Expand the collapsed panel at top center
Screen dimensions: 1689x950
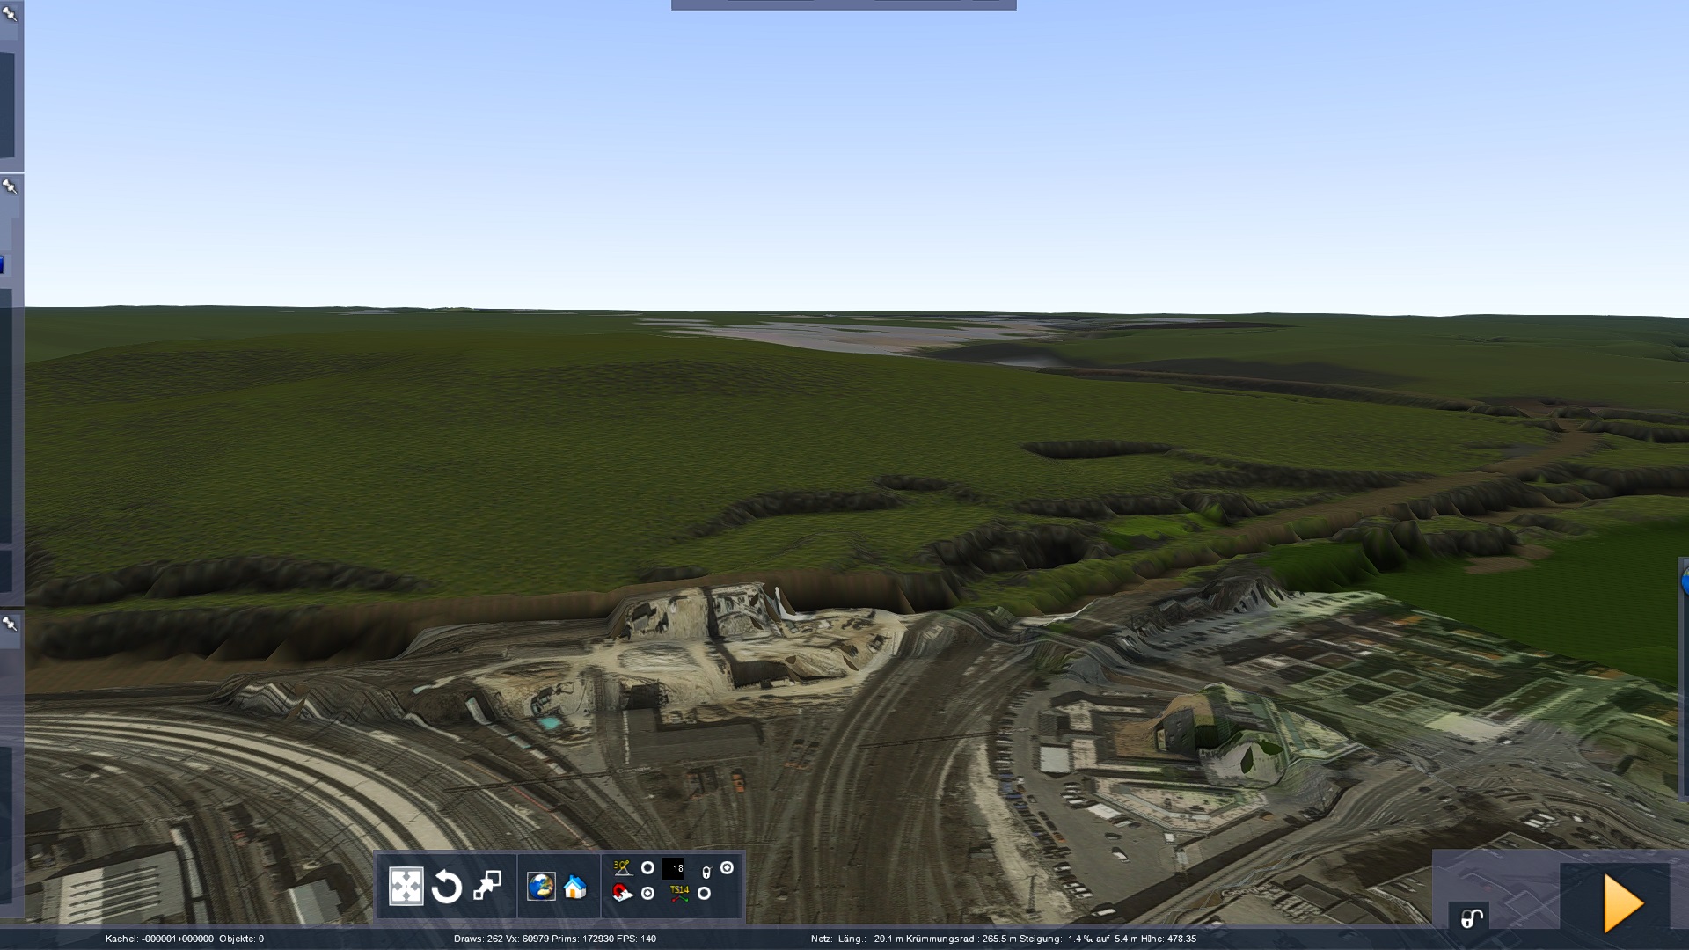click(x=843, y=5)
